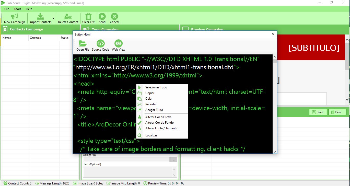Click the Web View eye icon
The width and height of the screenshot is (350, 186).
119,43
